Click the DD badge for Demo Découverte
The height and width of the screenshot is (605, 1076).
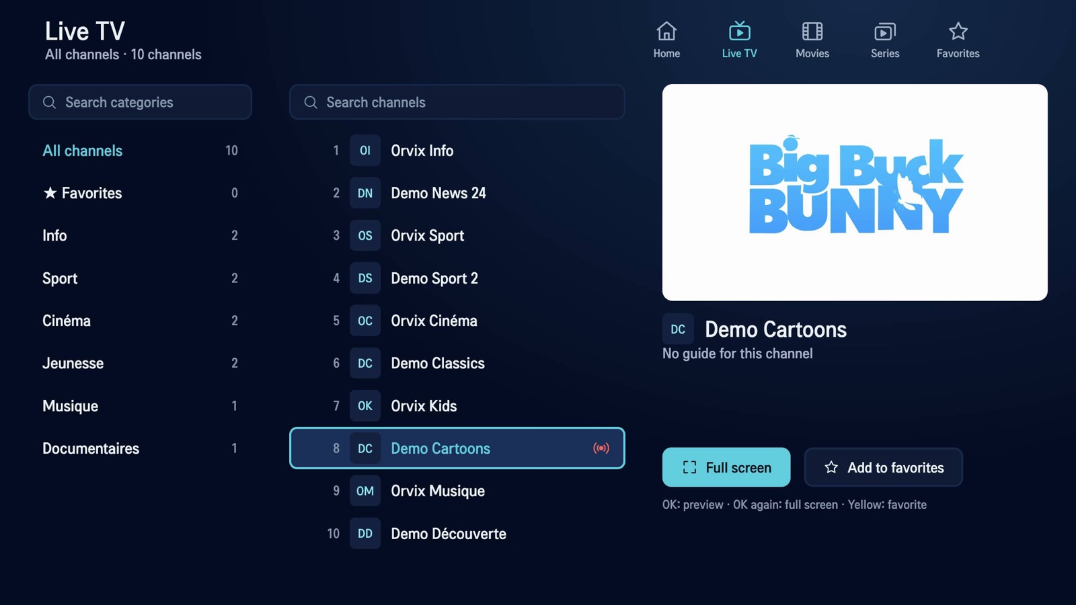365,534
